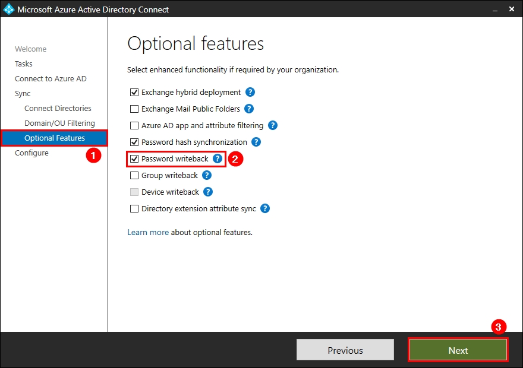Open help for Exchange Mail Public Folders
The width and height of the screenshot is (523, 368).
pyautogui.click(x=248, y=109)
